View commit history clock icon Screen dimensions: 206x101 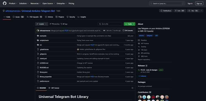pyautogui.click(x=123, y=31)
